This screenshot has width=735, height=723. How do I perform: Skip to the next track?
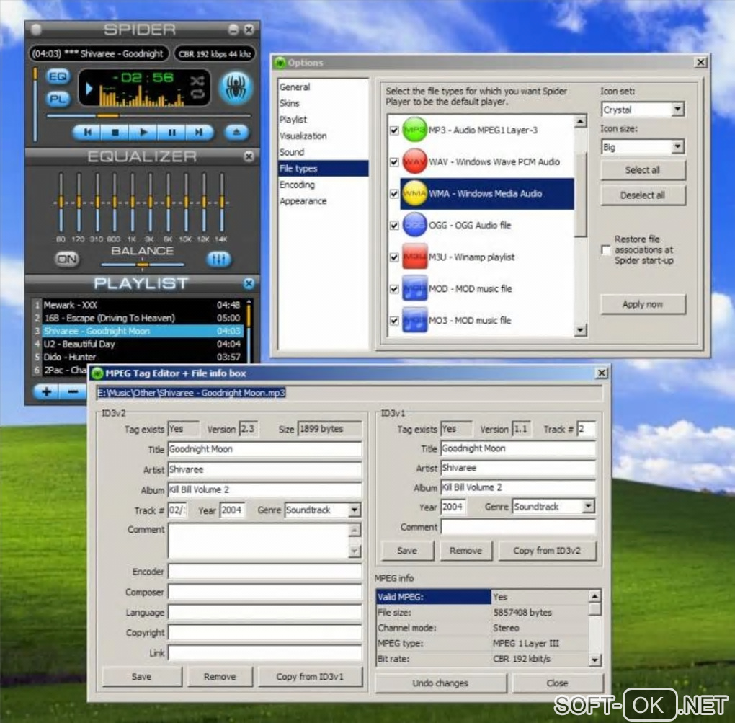199,133
